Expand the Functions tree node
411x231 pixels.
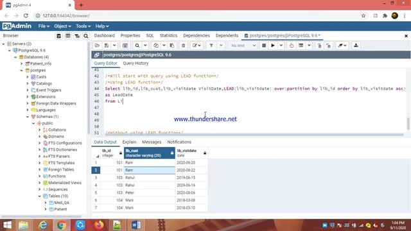(x=40, y=176)
